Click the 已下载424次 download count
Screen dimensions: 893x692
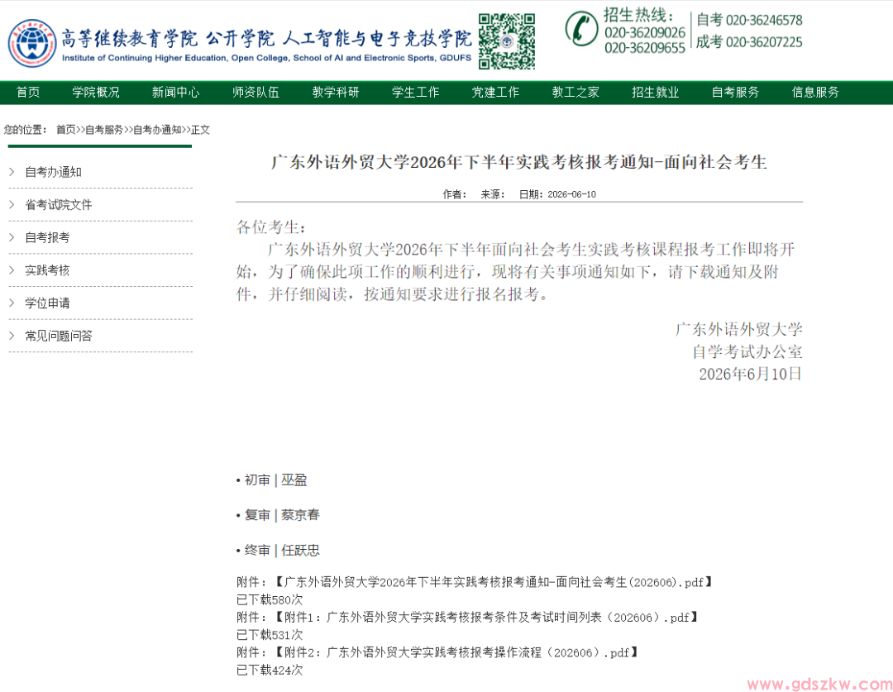click(270, 671)
